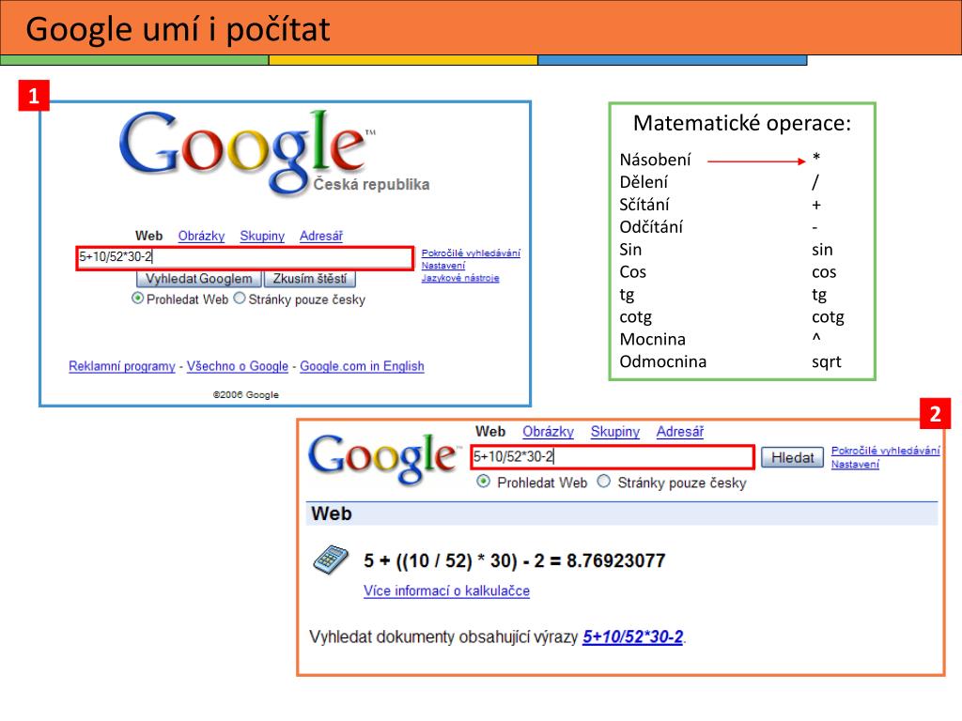
Task: Click the calculator icon beside the result
Action: tap(330, 560)
